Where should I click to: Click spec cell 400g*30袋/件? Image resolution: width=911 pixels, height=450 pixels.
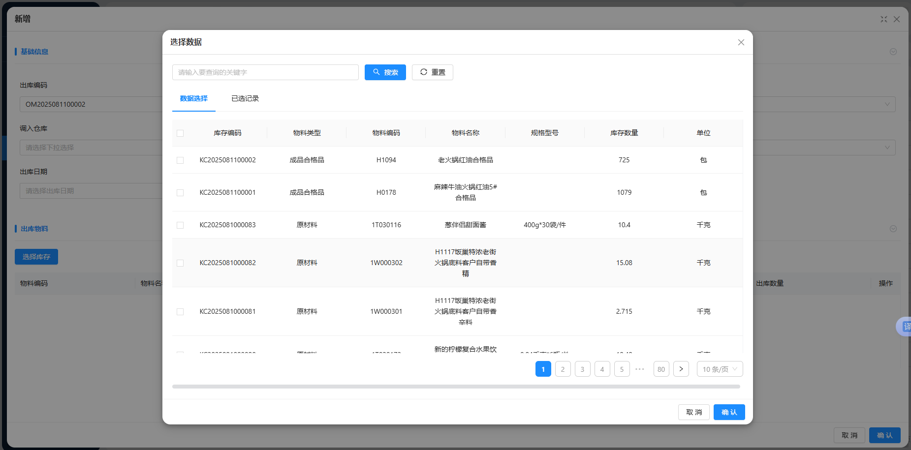click(x=545, y=225)
